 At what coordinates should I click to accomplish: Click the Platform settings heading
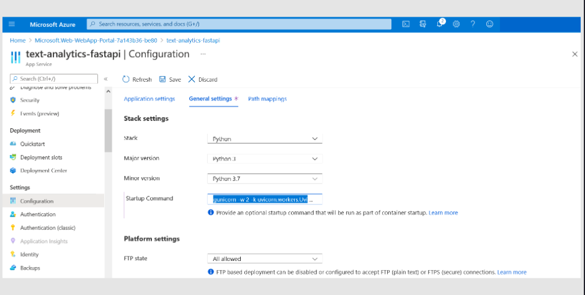click(x=152, y=239)
